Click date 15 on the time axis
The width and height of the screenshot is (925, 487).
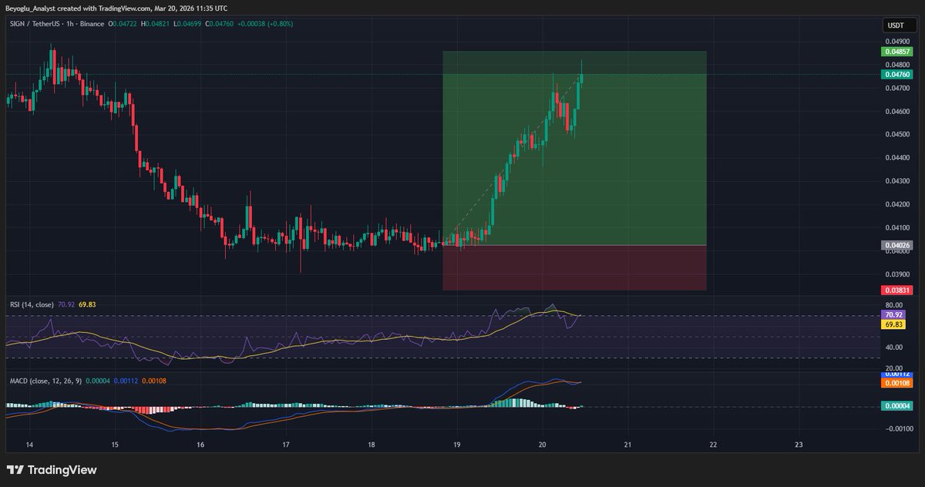pos(114,445)
